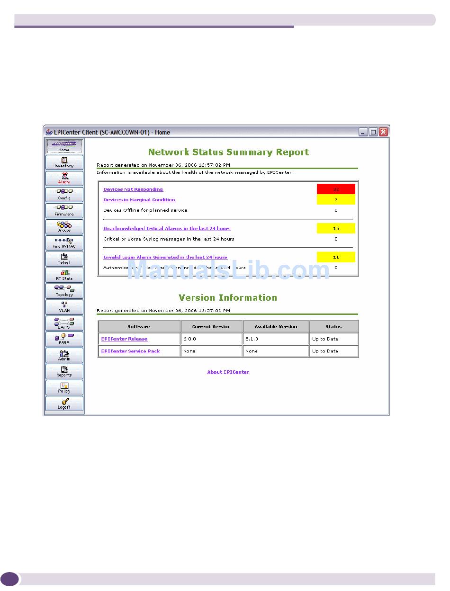Screen dimensions: 450x591
Task: Open the EAPS monitor
Action: 64,323
